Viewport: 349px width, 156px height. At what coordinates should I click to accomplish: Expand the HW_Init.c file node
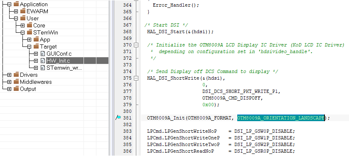click(x=36, y=61)
